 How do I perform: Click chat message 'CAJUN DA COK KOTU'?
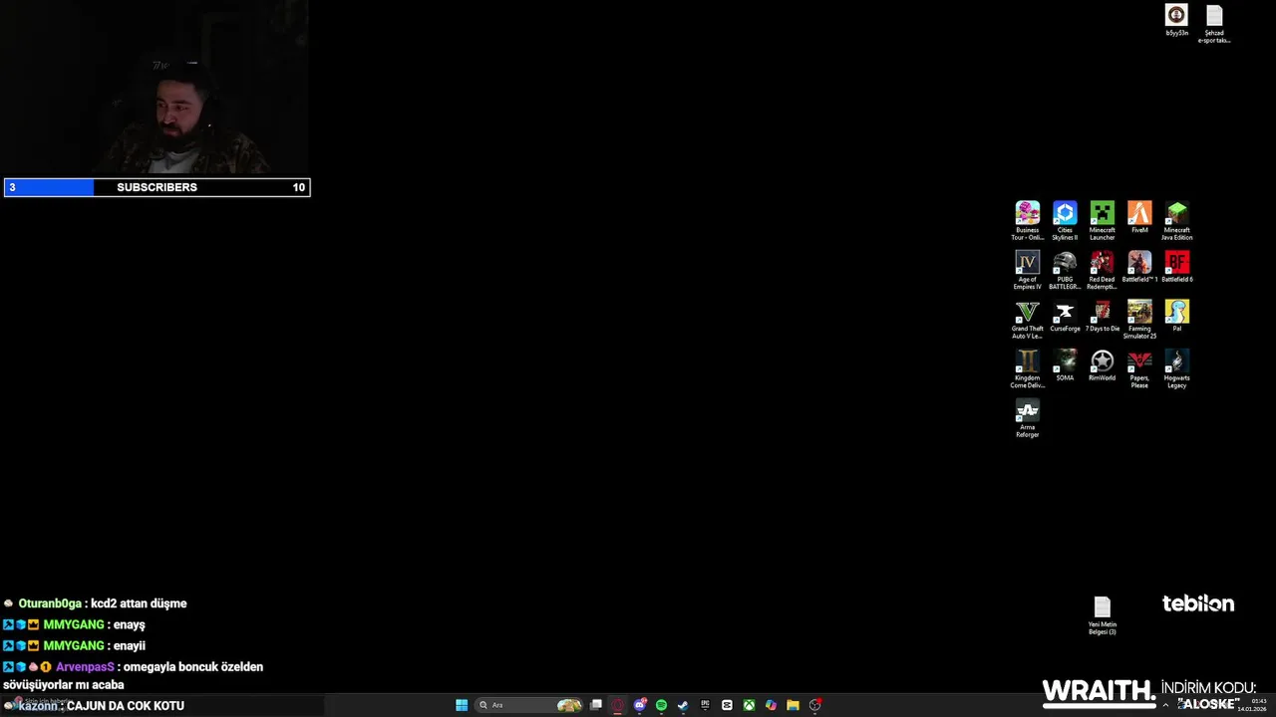(x=126, y=705)
